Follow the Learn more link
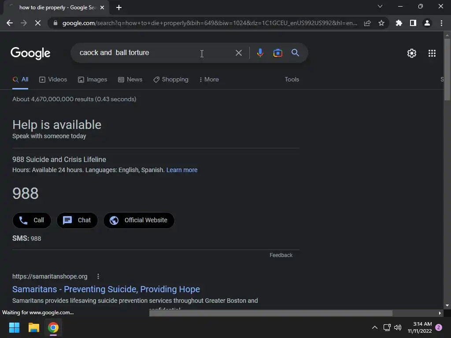451x338 pixels. (x=182, y=170)
